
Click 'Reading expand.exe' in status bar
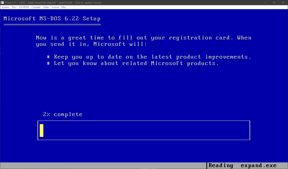point(242,166)
